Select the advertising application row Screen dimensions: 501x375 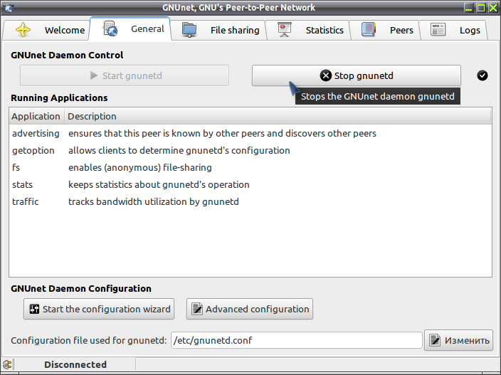[250, 133]
